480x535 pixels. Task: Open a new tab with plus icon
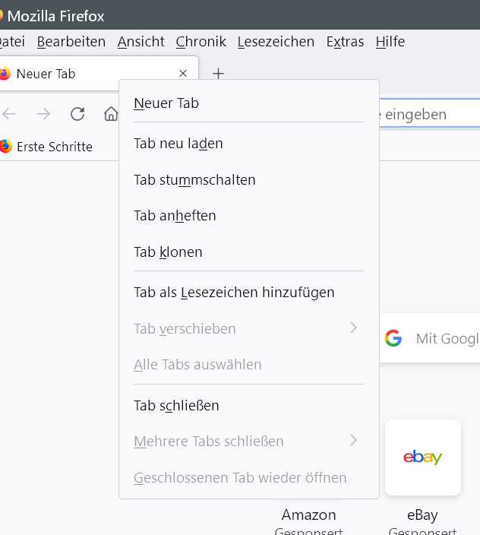[x=218, y=74]
